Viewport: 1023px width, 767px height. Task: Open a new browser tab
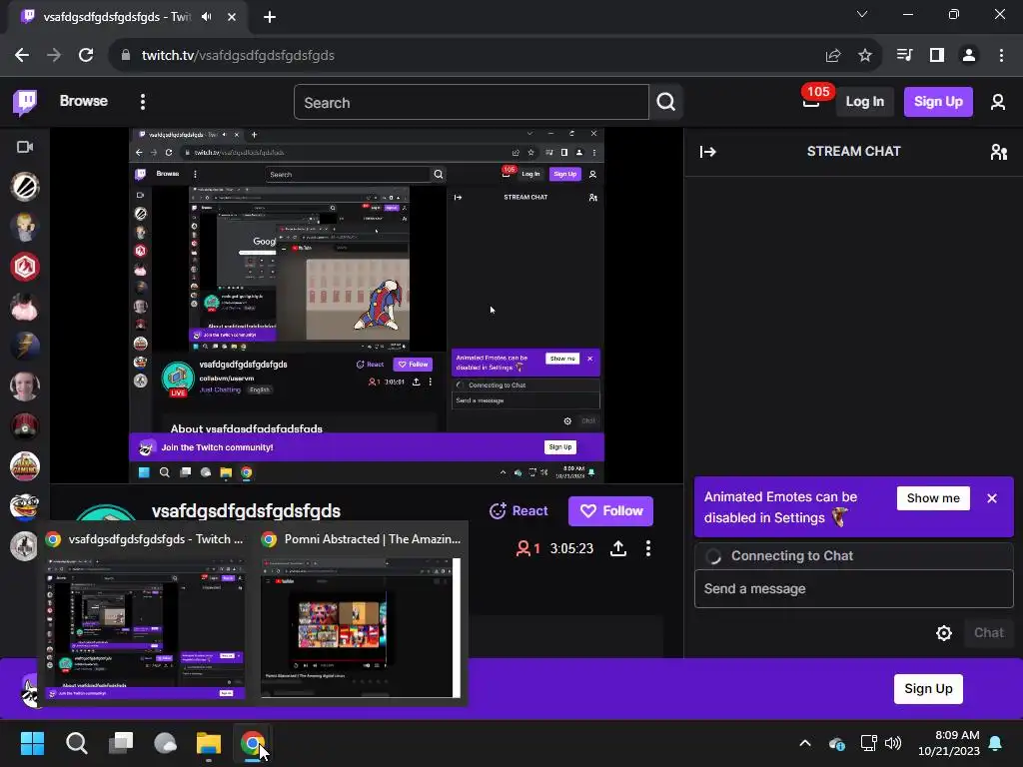point(270,17)
